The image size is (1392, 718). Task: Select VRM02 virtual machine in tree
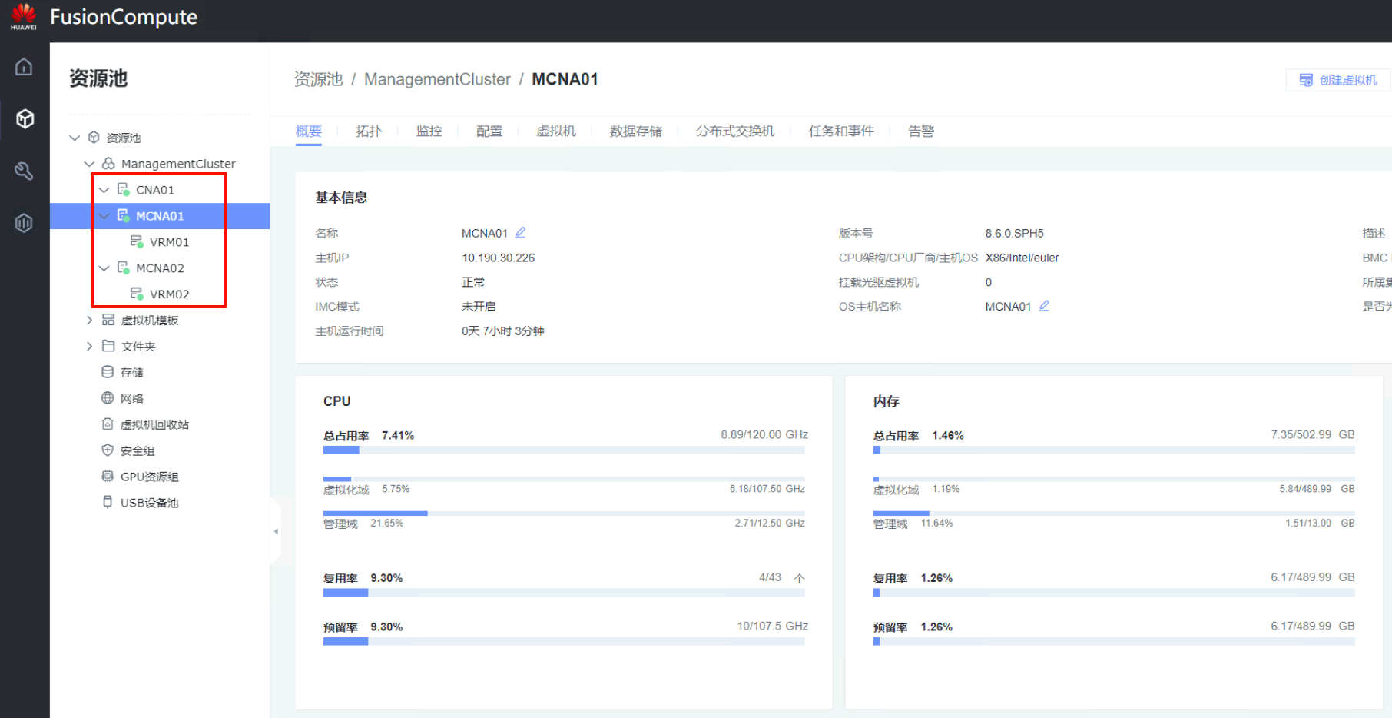tap(169, 294)
